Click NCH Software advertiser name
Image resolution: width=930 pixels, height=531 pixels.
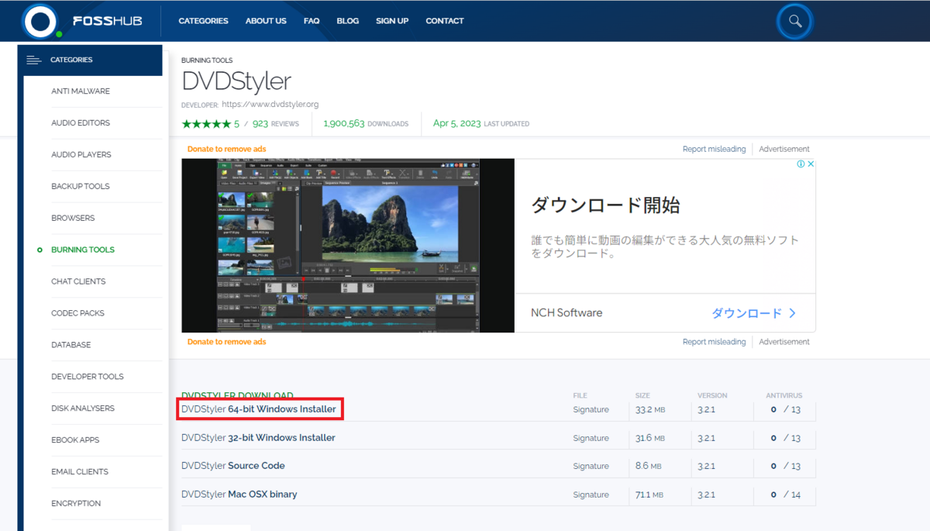click(567, 313)
